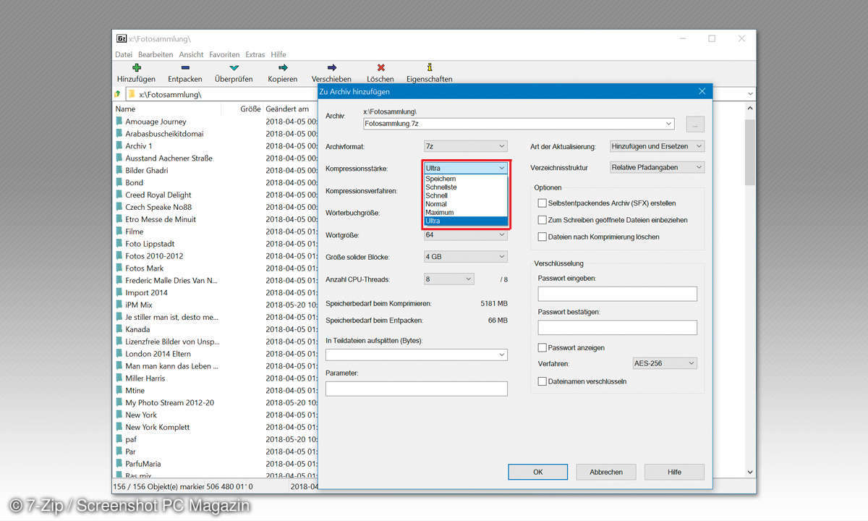The width and height of the screenshot is (868, 521).
Task: Enable Dateien nach Komprimierung löschen
Action: (x=542, y=237)
